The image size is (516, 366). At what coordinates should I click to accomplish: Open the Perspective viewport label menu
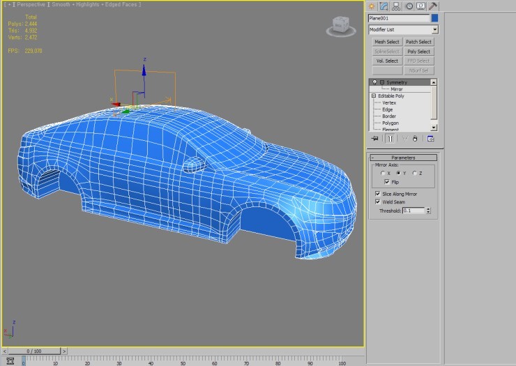click(x=31, y=5)
